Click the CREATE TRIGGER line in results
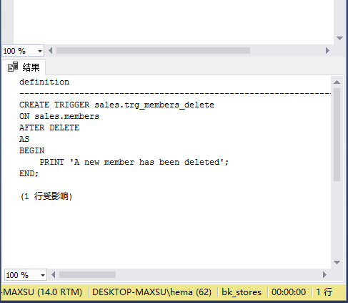This screenshot has height=303, width=348. [x=116, y=105]
